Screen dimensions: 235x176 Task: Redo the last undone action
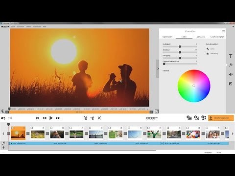[x=10, y=118]
